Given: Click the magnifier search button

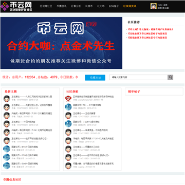Looking at the screenshot, I should click(x=170, y=78).
